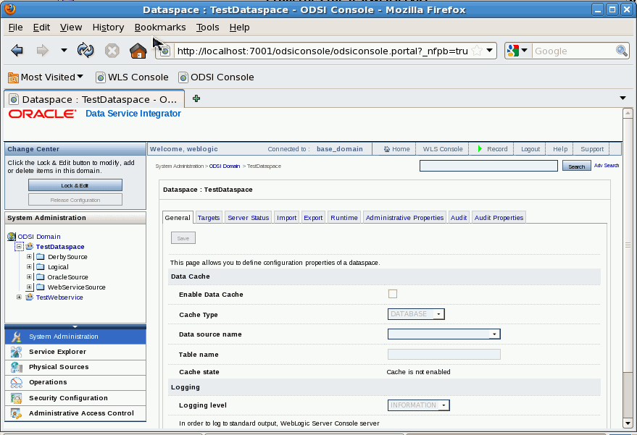This screenshot has height=435, width=637.
Task: Open the Bookmarks menu
Action: tap(160, 28)
